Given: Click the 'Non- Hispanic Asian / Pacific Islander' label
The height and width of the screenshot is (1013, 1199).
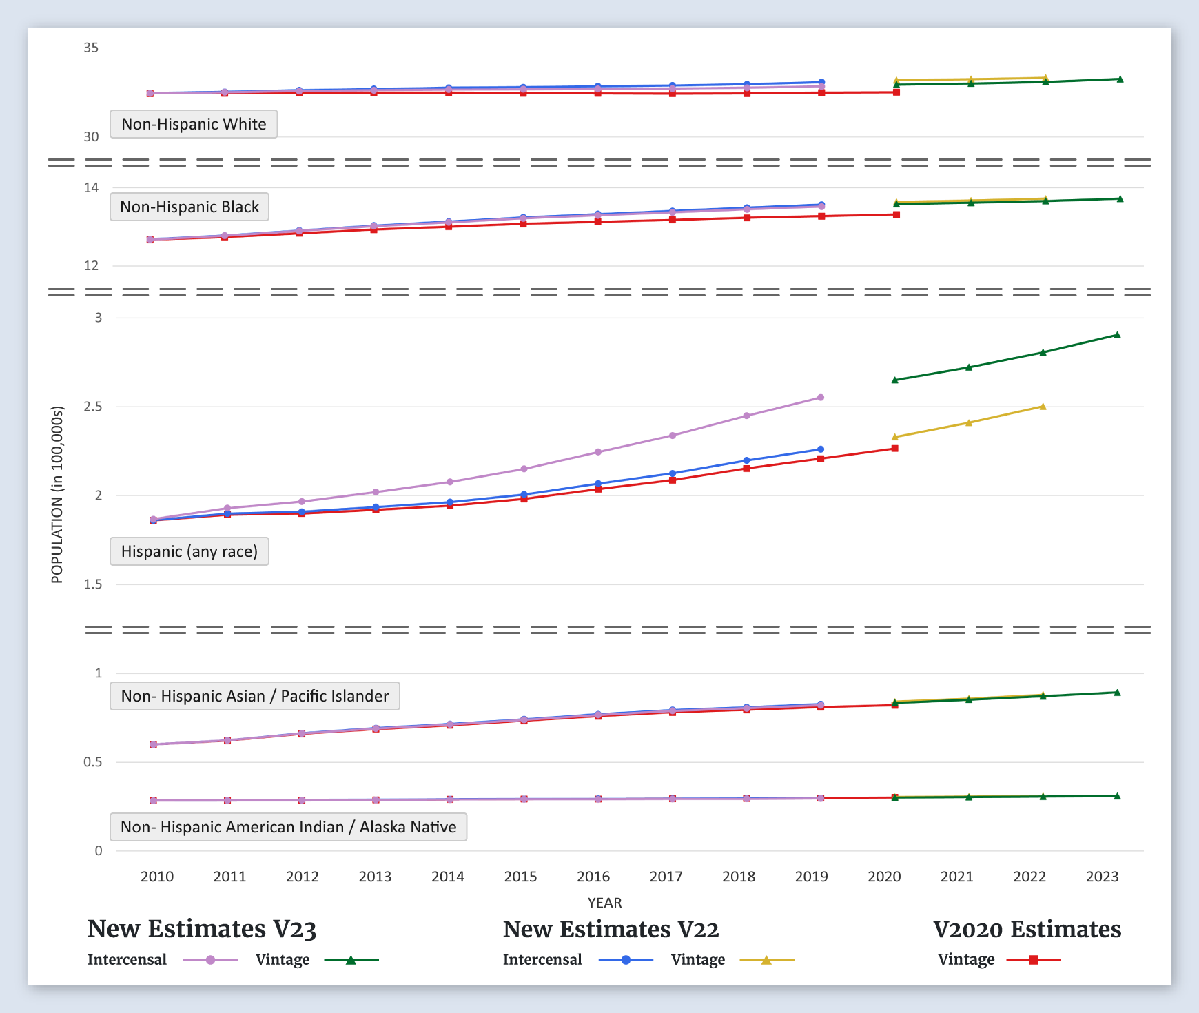Looking at the screenshot, I should click(255, 696).
